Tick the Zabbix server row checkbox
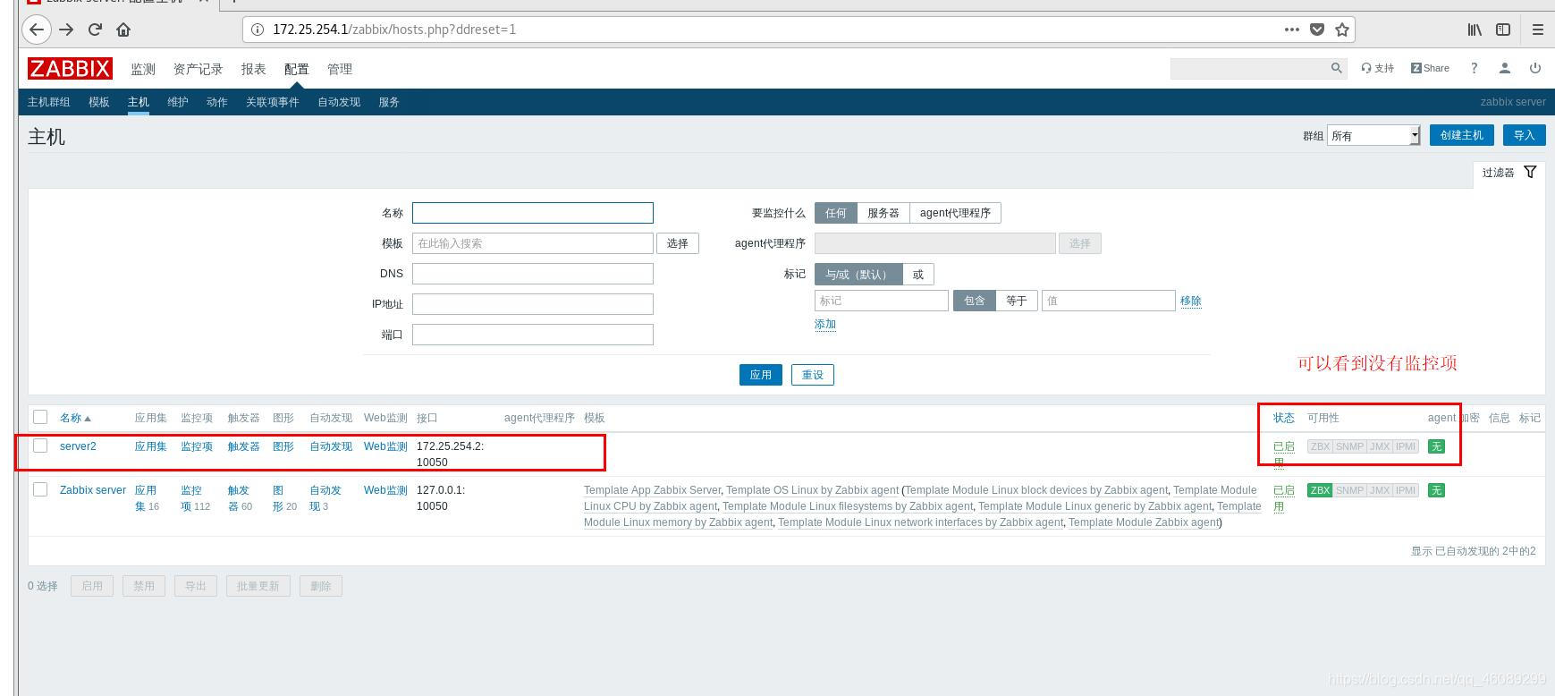This screenshot has width=1555, height=696. tap(40, 489)
